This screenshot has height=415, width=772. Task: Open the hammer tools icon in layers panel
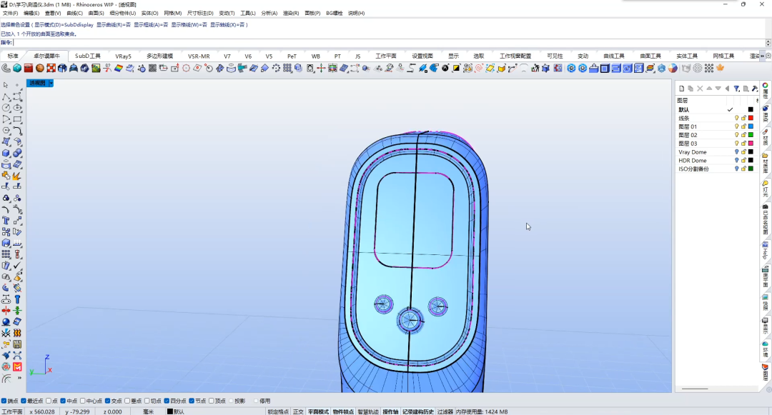(x=755, y=89)
